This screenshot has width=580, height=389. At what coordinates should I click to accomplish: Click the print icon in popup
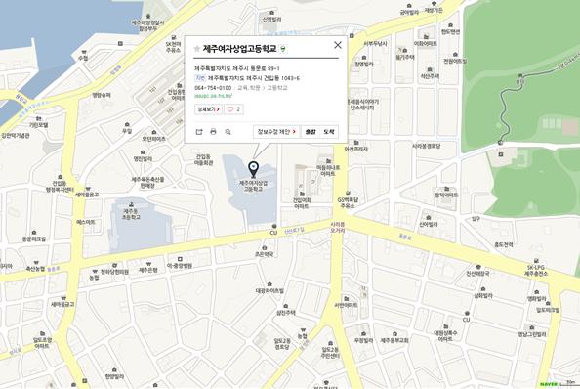click(x=213, y=131)
